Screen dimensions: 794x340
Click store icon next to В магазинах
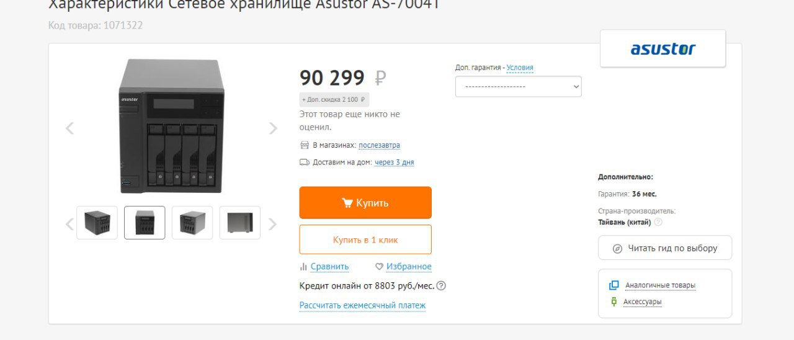pos(304,145)
